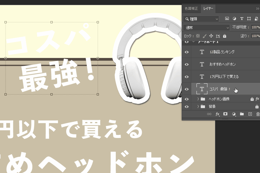Click top-left transform handle of text box
The image size is (260, 173).
click(x=6, y=22)
